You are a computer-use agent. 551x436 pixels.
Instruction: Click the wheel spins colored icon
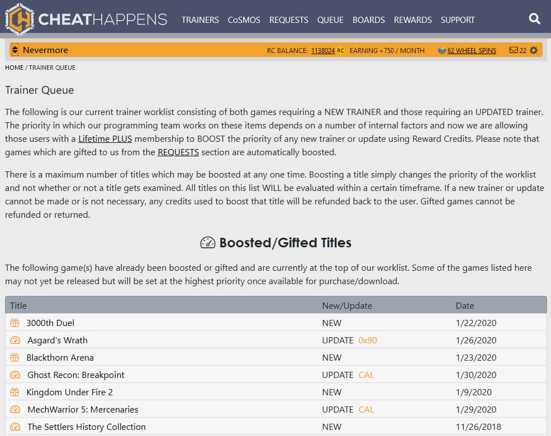point(441,51)
